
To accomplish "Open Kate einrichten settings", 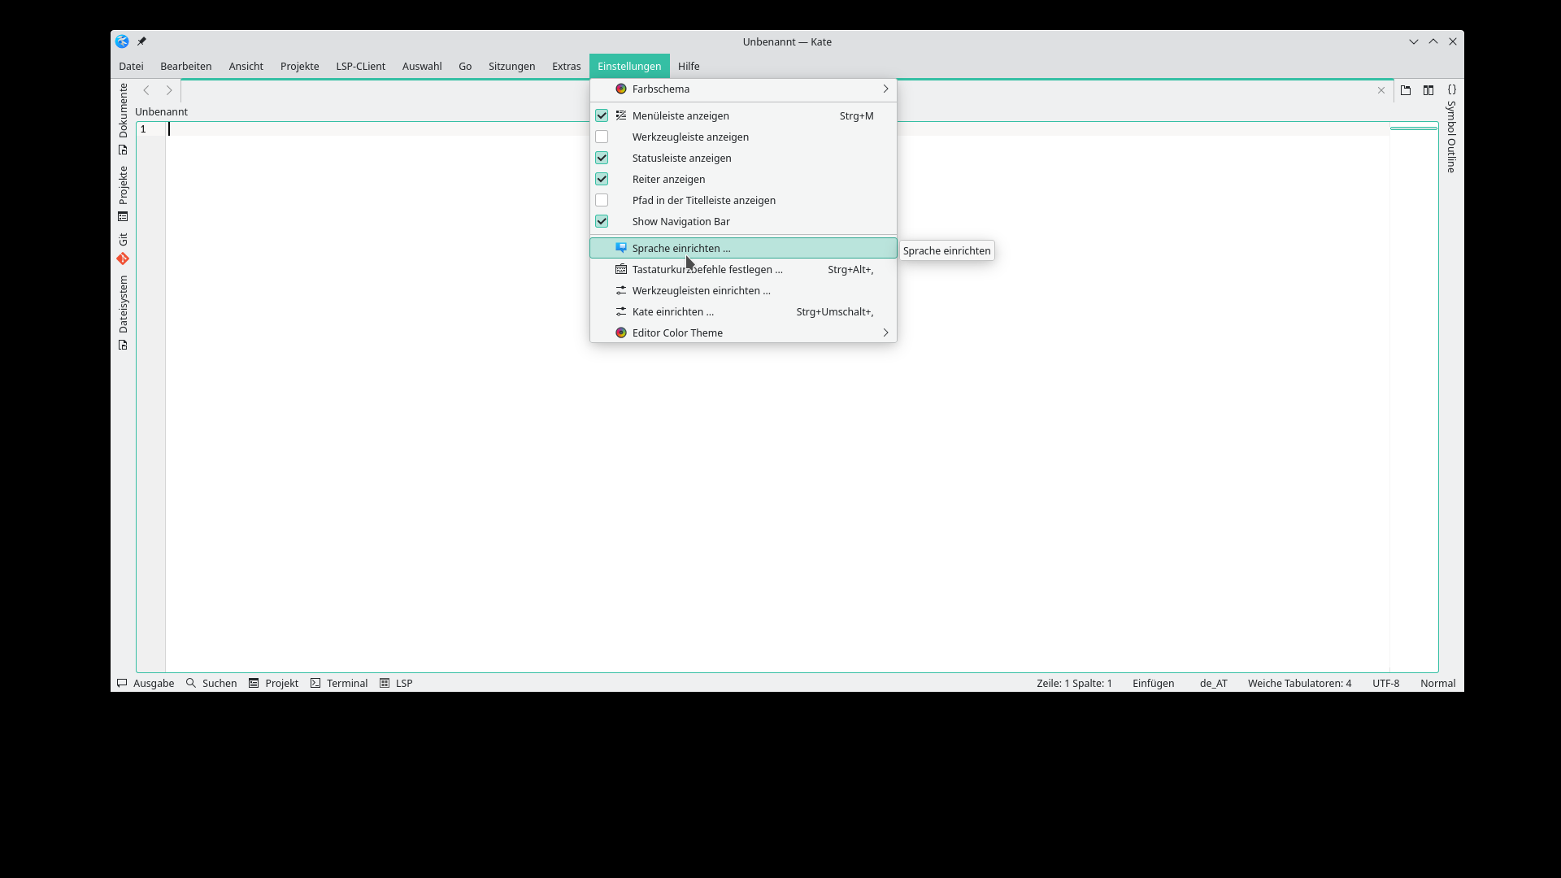I will pos(743,311).
